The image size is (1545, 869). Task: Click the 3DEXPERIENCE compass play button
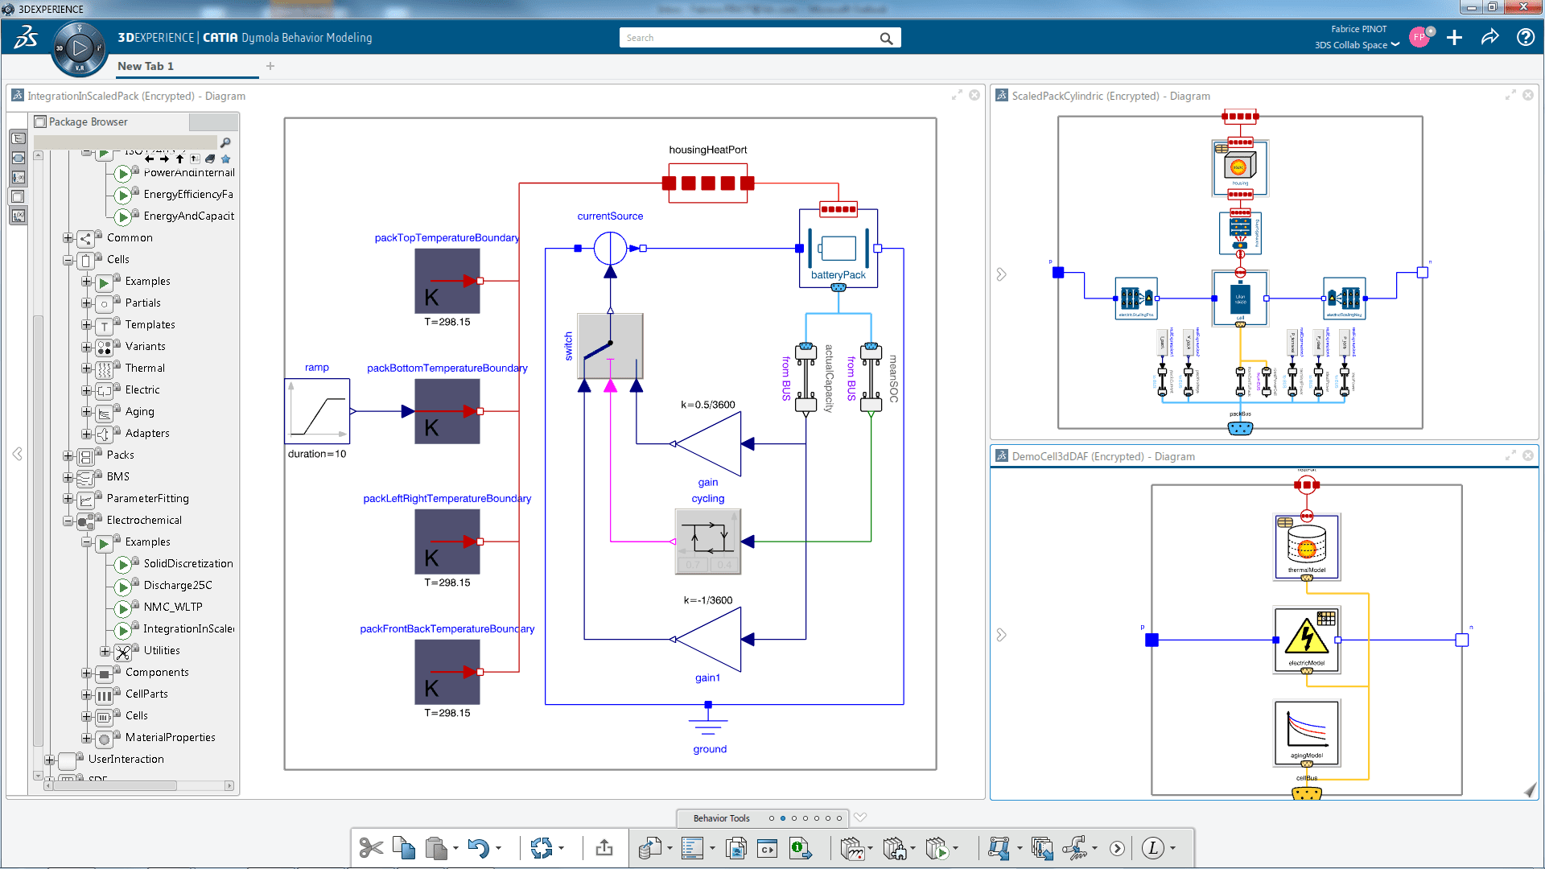(x=79, y=48)
